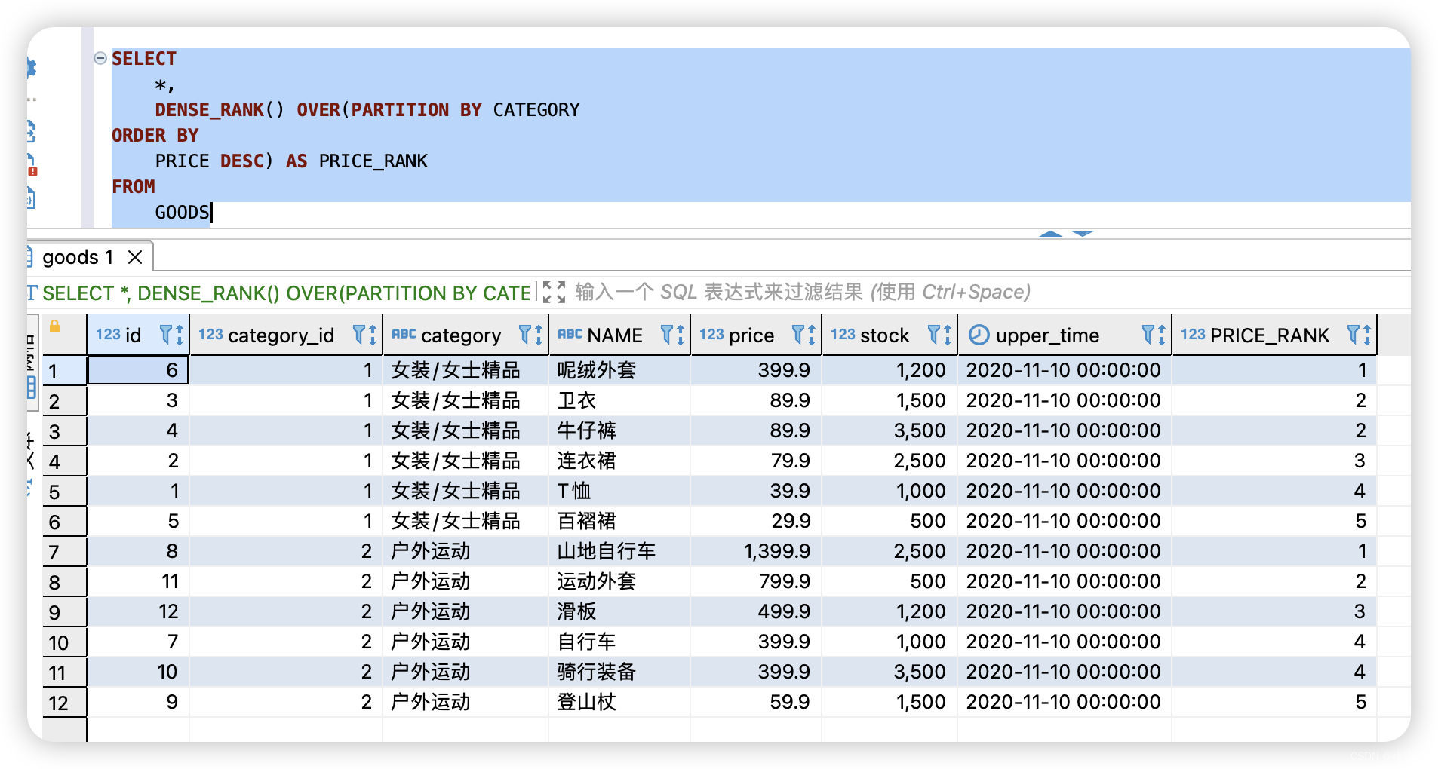The image size is (1438, 769).
Task: Click the cell containing 连衣裙
Action: (x=619, y=461)
